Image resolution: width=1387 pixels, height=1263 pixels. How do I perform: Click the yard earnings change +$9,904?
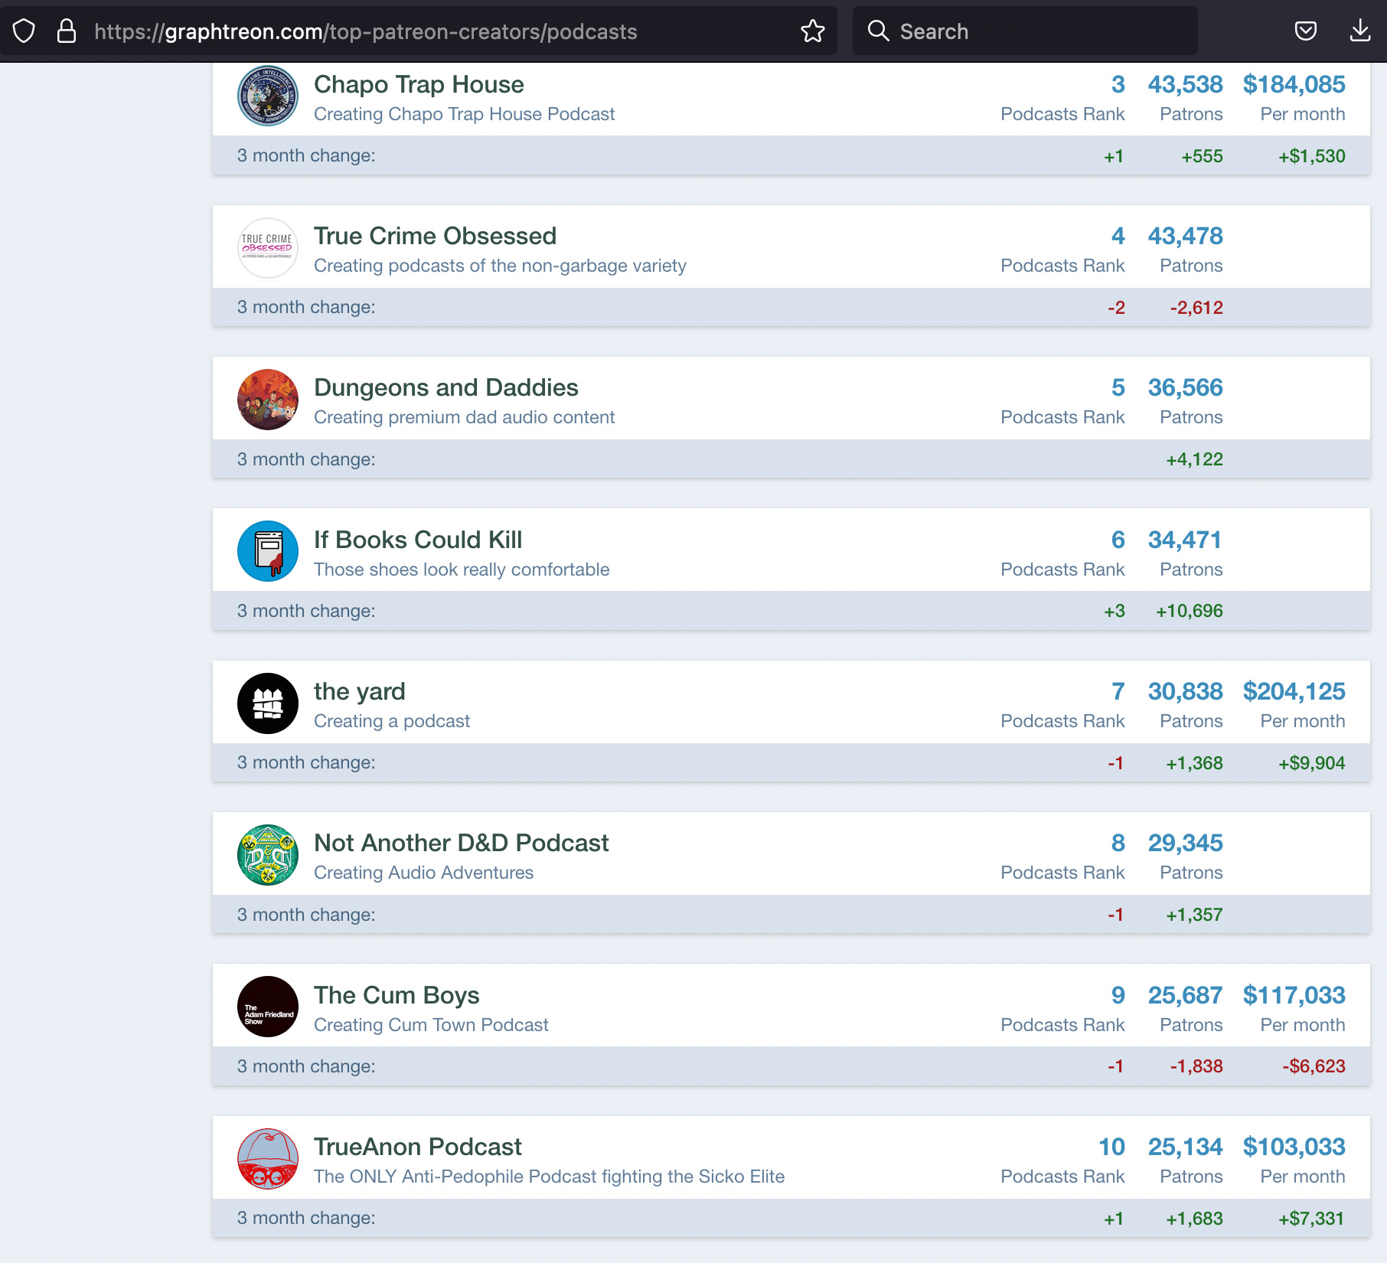(x=1311, y=763)
